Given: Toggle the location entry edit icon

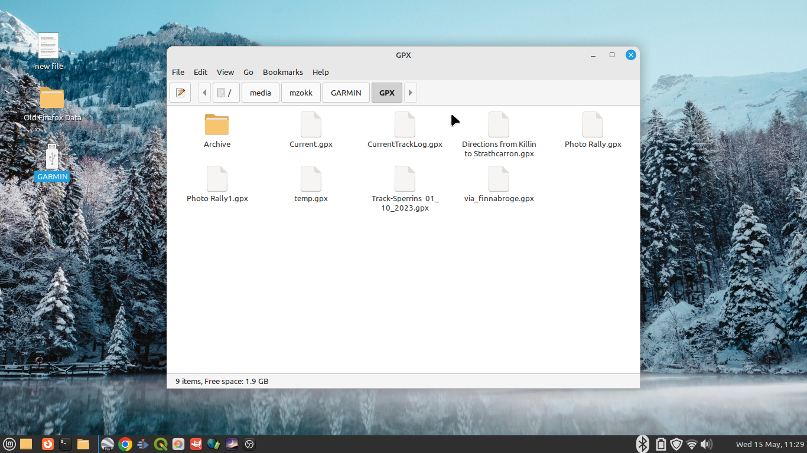Looking at the screenshot, I should pos(180,93).
